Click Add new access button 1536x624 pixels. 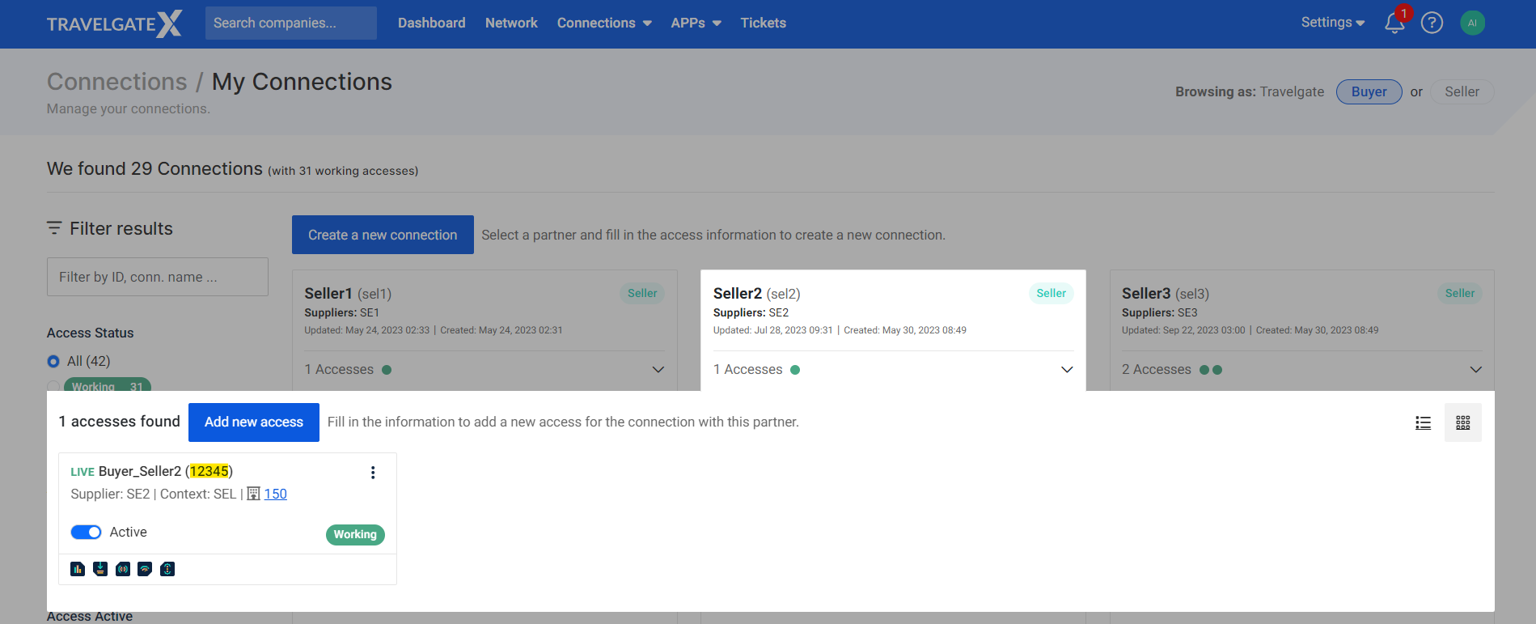click(x=254, y=422)
